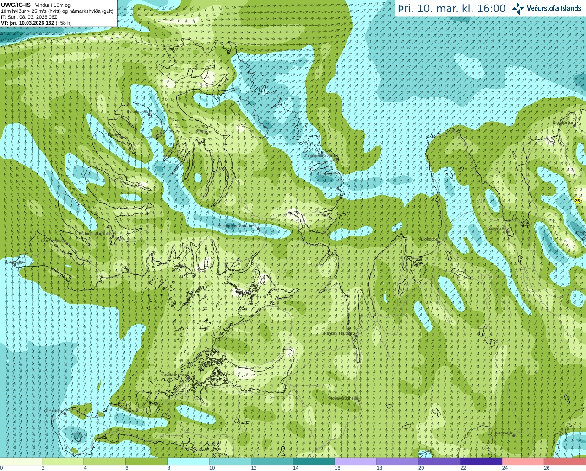
Task: Click the Bjargtangar station label
Action: (x=15, y=262)
